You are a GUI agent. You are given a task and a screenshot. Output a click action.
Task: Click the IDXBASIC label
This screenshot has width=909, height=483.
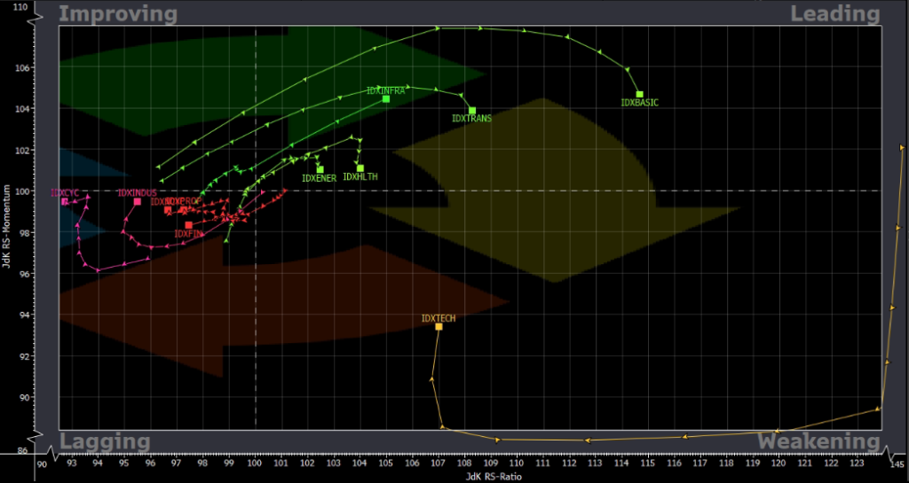(x=639, y=103)
